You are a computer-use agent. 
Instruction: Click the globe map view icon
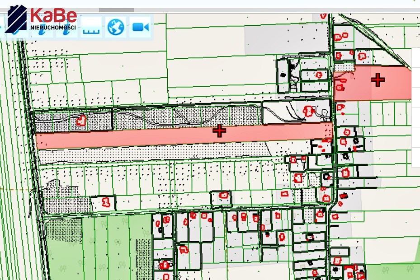(116, 28)
